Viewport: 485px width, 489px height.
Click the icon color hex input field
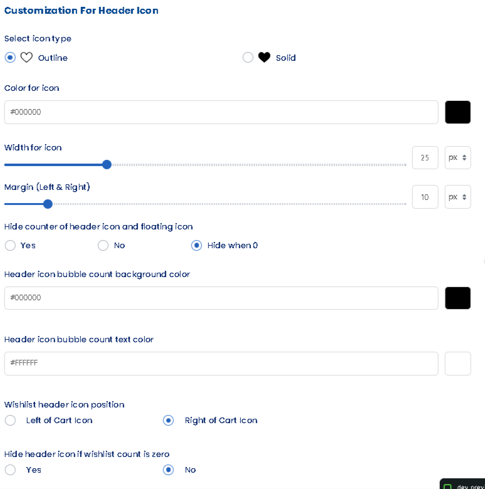click(221, 112)
